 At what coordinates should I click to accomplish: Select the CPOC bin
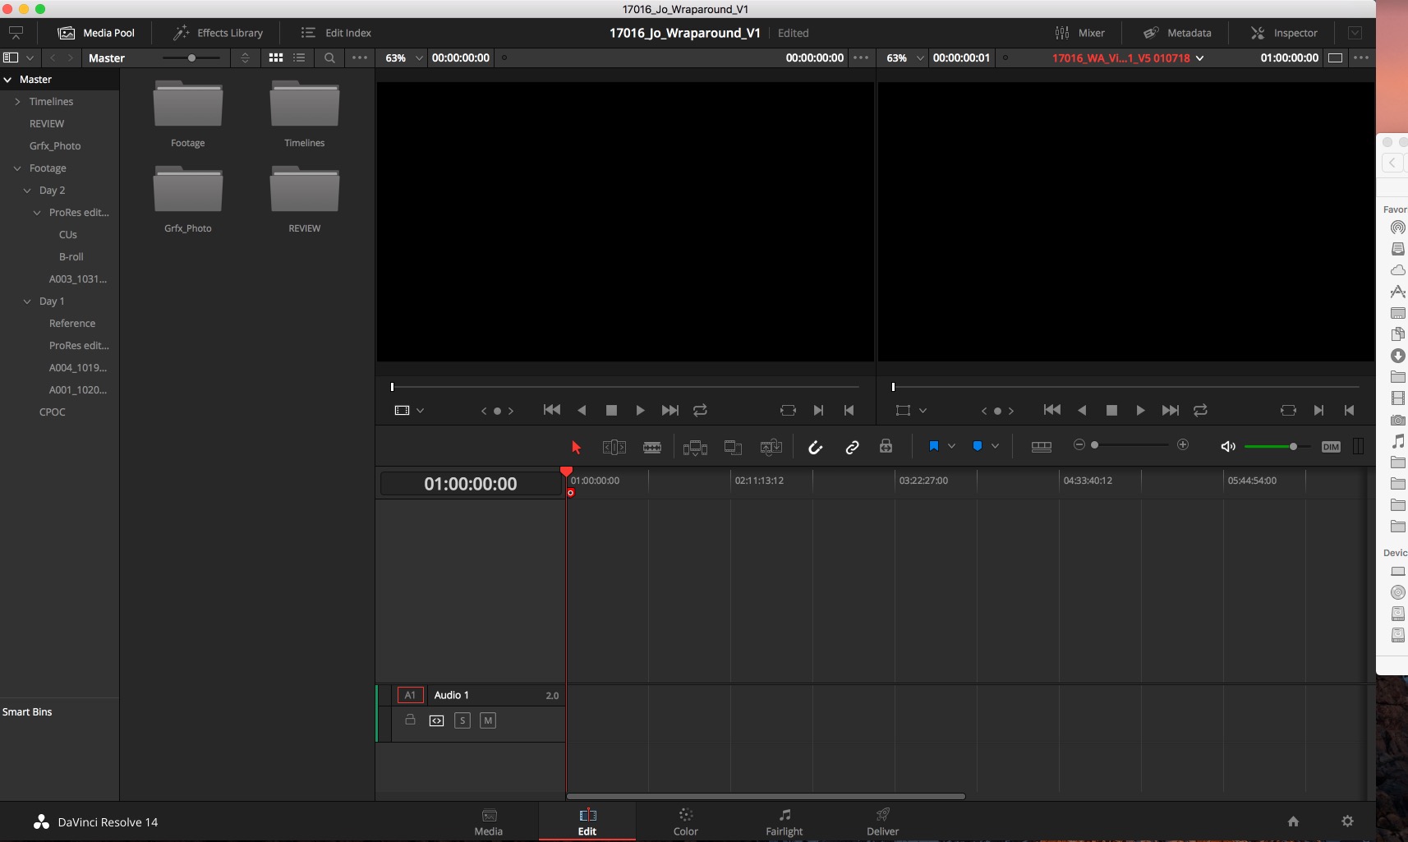[52, 412]
